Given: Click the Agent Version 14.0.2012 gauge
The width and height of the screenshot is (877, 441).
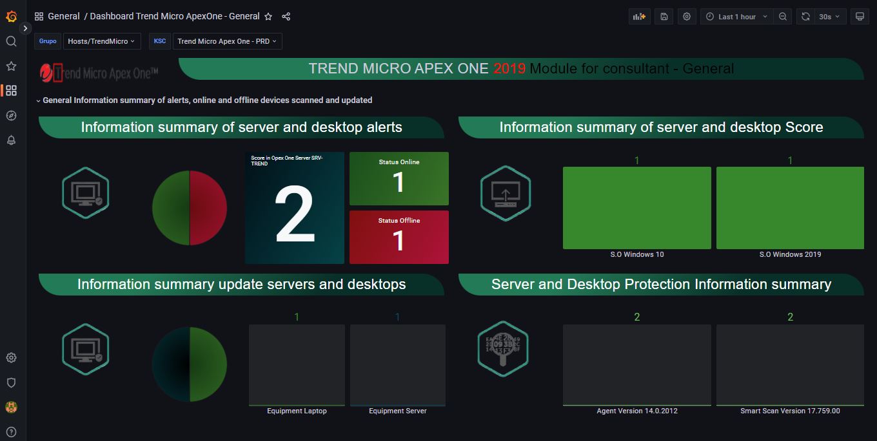Looking at the screenshot, I should click(x=637, y=365).
